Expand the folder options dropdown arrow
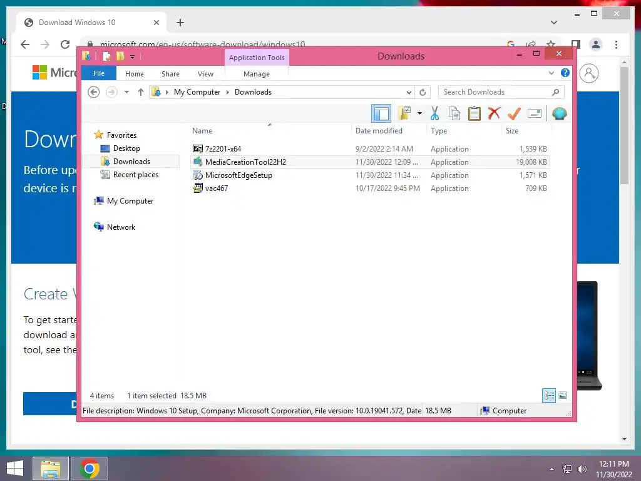Image resolution: width=641 pixels, height=481 pixels. [419, 114]
